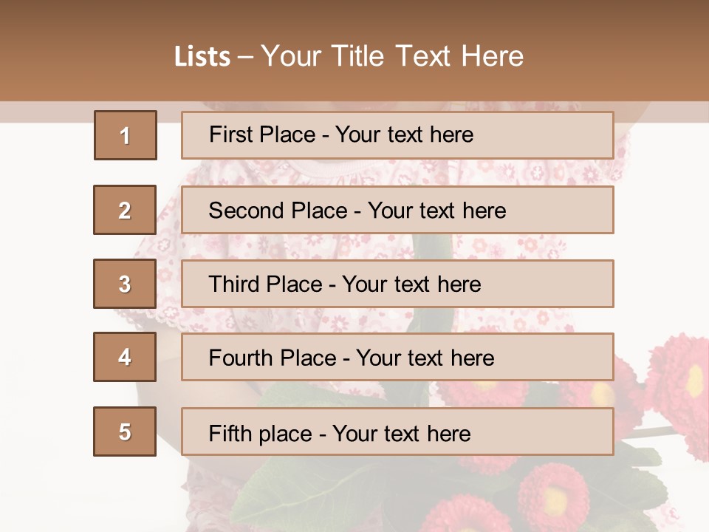Click the Third Place text box
The height and width of the screenshot is (532, 709).
(x=397, y=284)
